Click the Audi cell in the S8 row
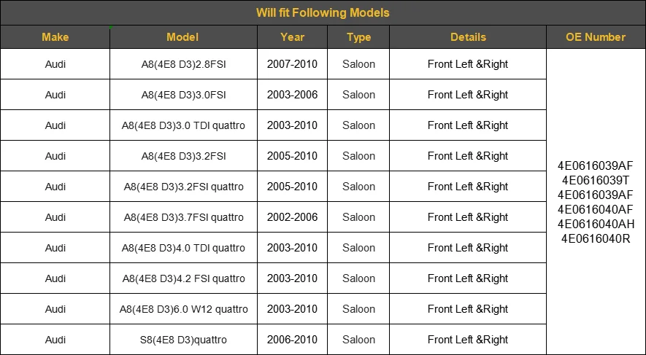646x355 pixels. [x=55, y=340]
